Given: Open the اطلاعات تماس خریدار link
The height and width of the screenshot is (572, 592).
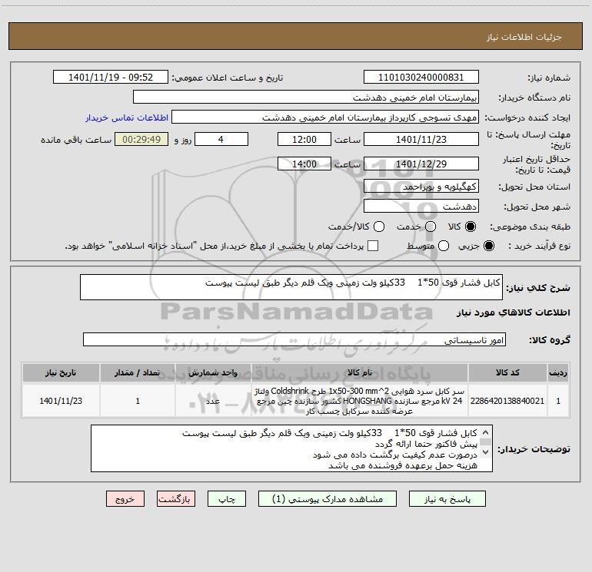Looking at the screenshot, I should (x=127, y=117).
